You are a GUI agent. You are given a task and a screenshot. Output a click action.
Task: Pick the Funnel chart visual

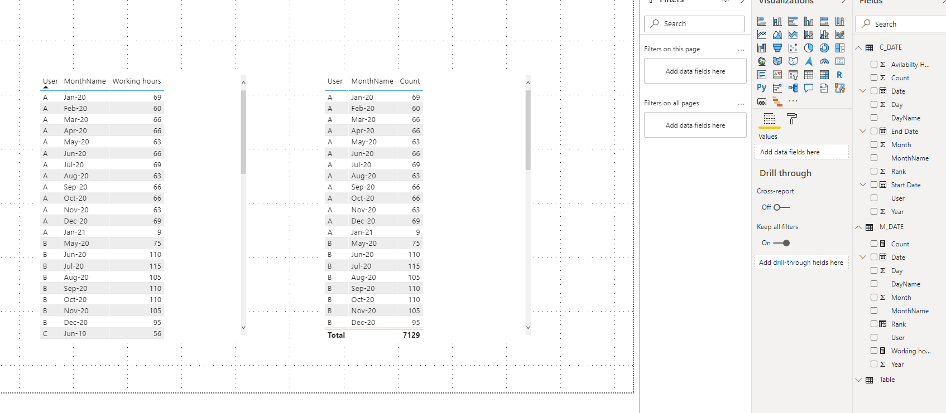pyautogui.click(x=777, y=48)
